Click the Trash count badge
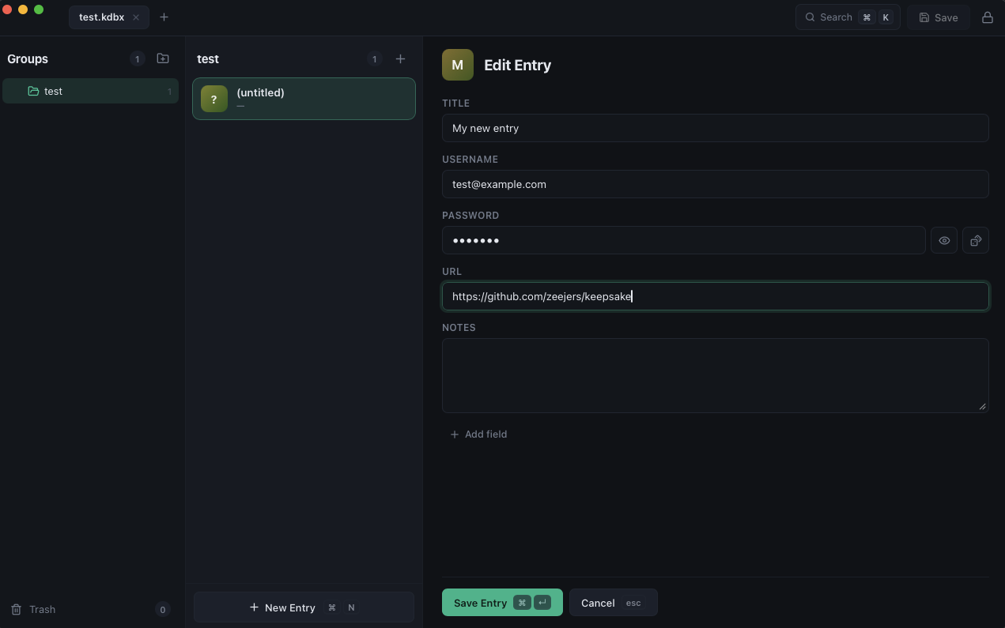Viewport: 1005px width, 628px height. pos(162,609)
